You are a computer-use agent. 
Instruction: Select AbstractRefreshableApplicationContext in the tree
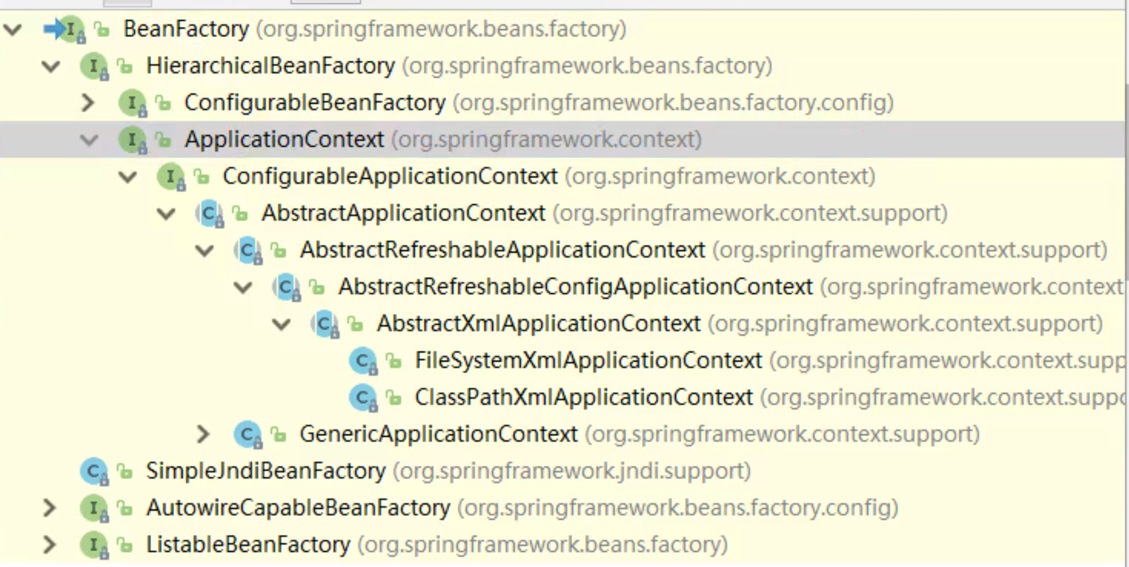(562, 250)
